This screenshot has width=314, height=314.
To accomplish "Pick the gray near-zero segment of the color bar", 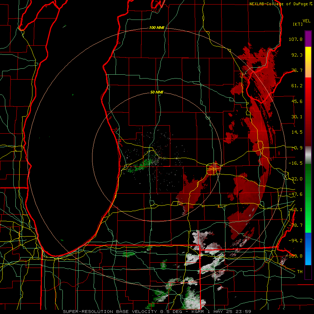I will (308, 155).
